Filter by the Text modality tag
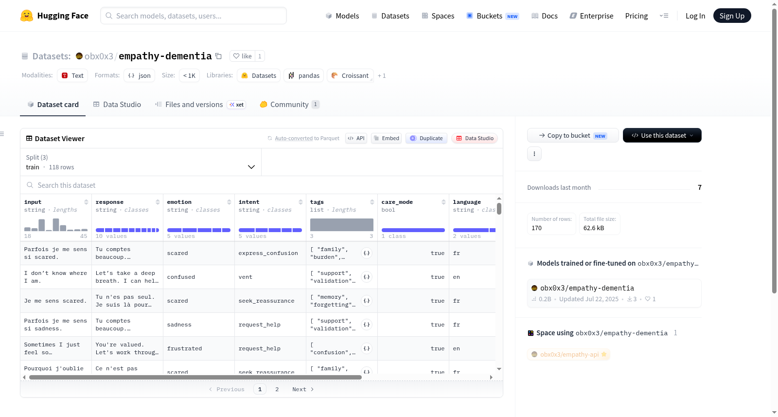 (72, 75)
